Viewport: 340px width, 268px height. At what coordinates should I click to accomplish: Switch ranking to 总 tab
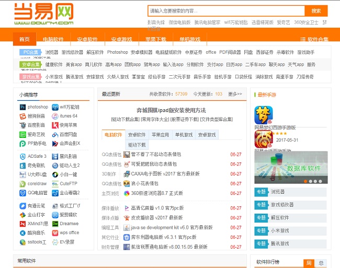coord(321,263)
